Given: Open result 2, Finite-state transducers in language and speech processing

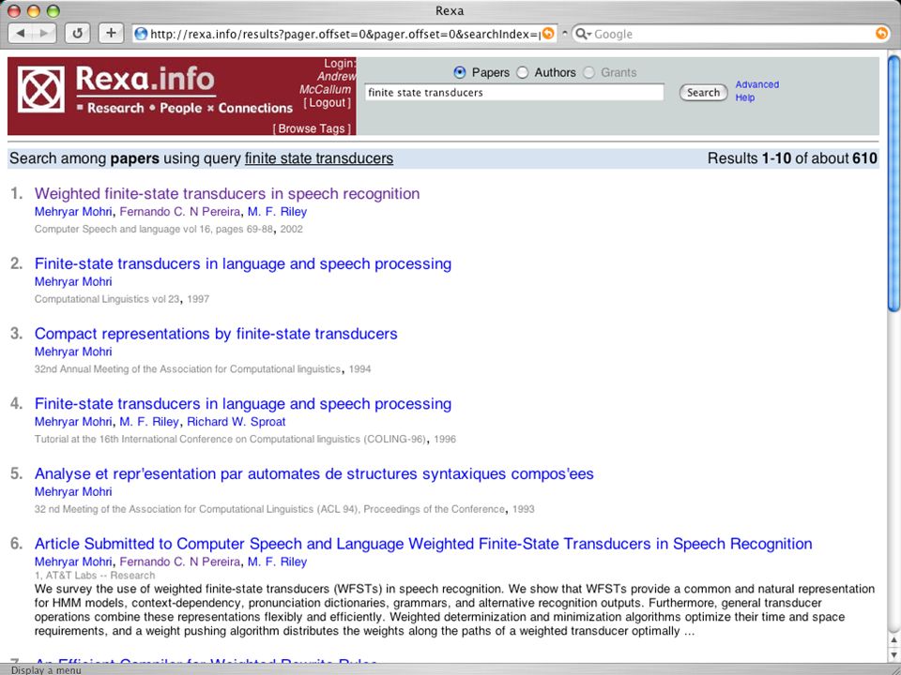Looking at the screenshot, I should point(243,263).
